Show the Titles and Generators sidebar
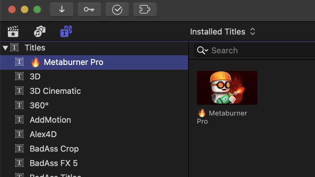The image size is (315, 177). [66, 32]
